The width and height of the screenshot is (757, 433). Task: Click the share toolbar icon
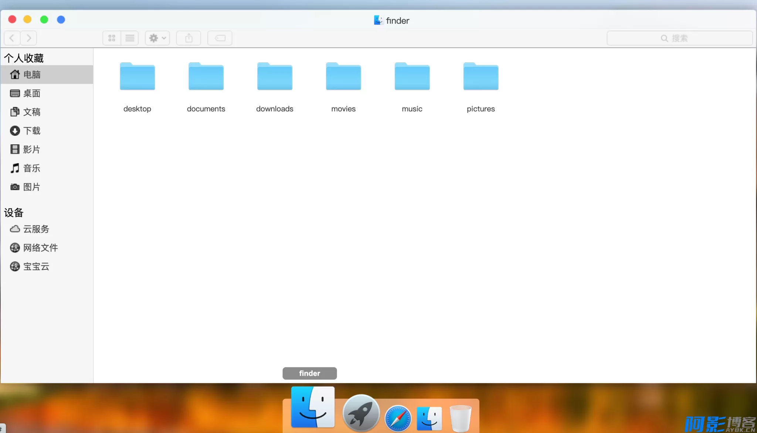coord(189,38)
